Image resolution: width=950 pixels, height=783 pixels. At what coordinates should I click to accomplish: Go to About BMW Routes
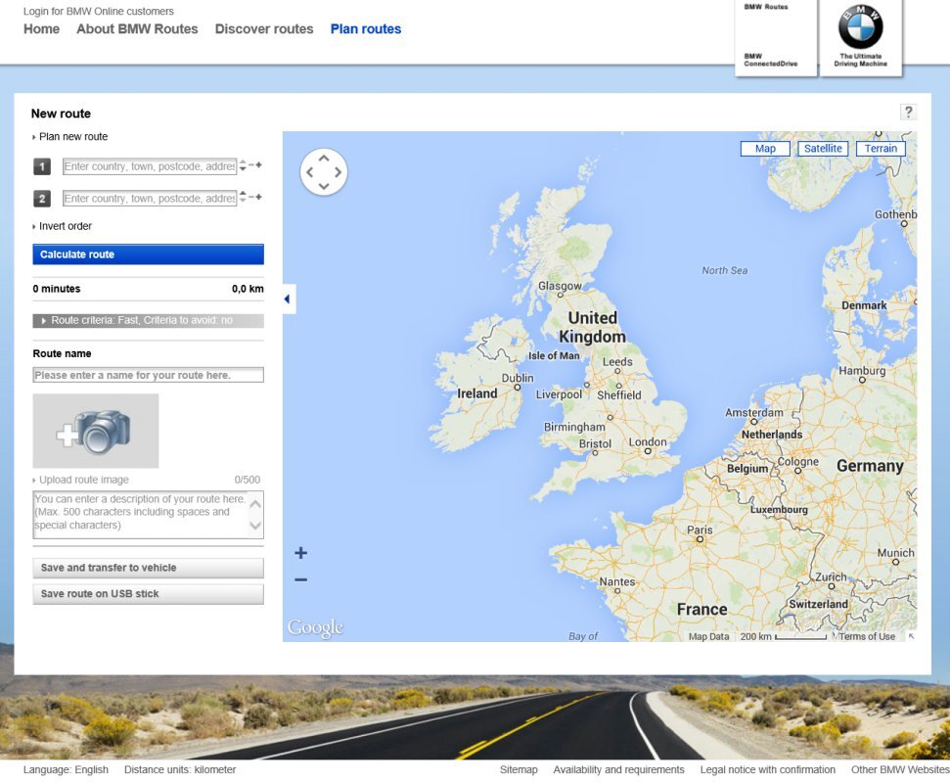coord(137,29)
